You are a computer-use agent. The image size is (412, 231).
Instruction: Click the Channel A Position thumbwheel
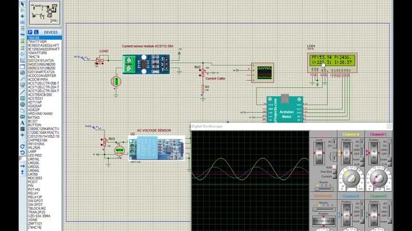tap(346, 153)
